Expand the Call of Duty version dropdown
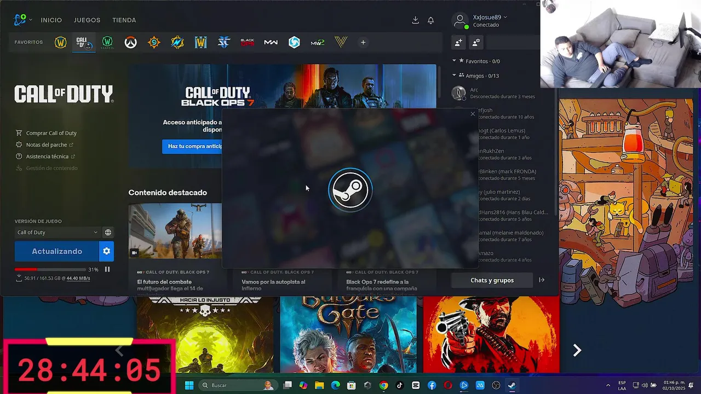The image size is (701, 394). (x=57, y=232)
